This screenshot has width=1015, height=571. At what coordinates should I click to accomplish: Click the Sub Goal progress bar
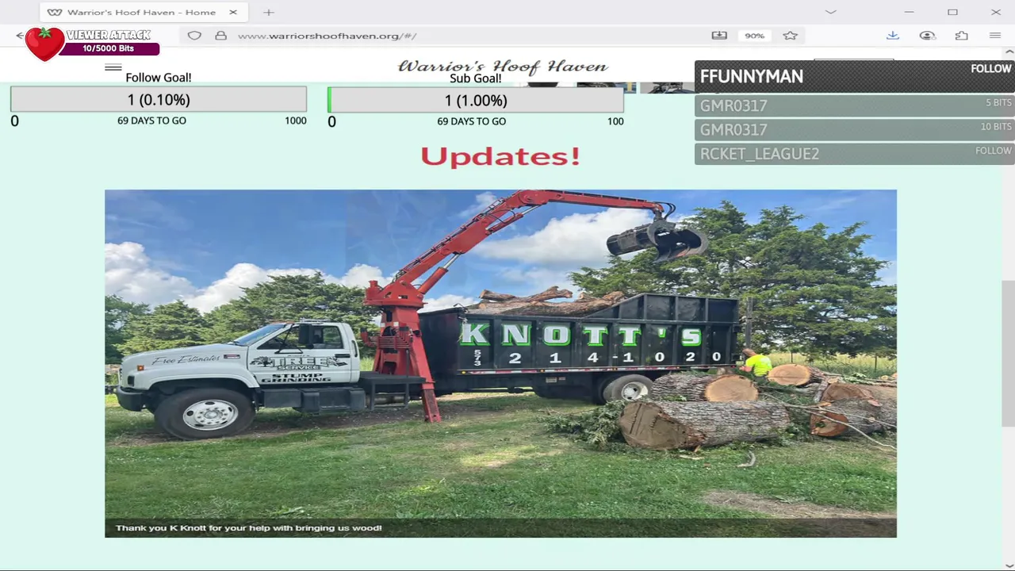[x=476, y=101]
